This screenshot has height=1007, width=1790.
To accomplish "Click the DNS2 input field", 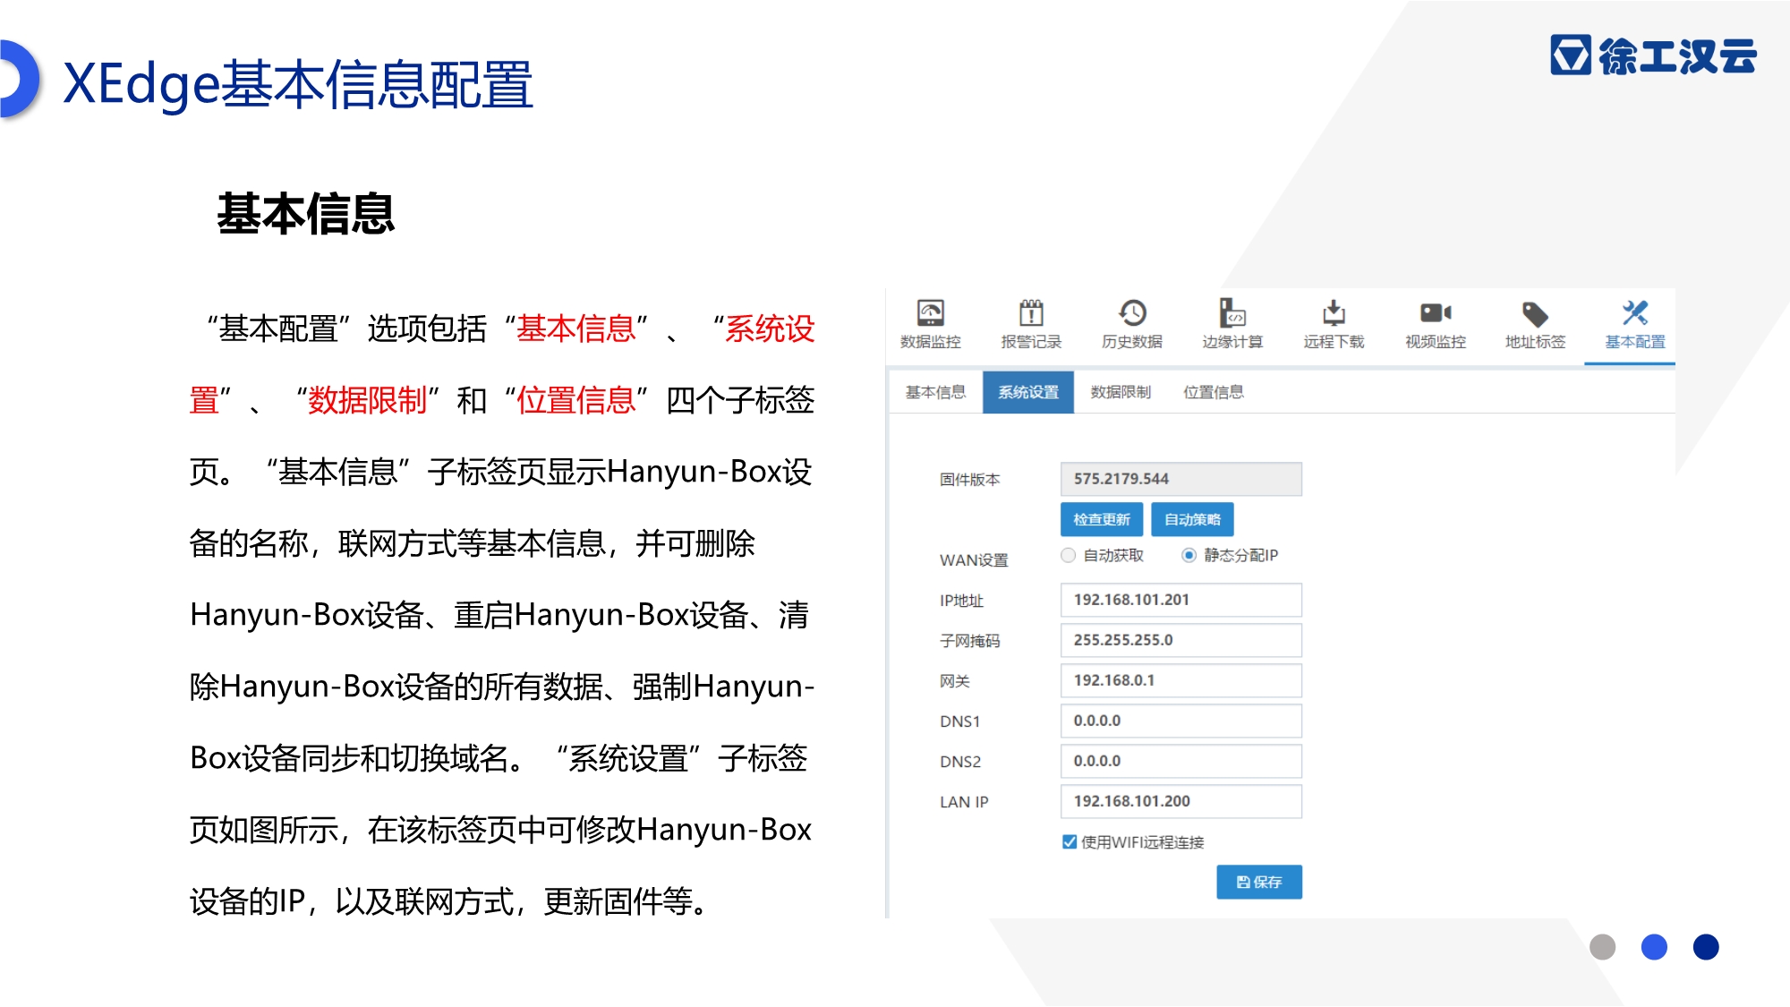I will [x=1181, y=761].
